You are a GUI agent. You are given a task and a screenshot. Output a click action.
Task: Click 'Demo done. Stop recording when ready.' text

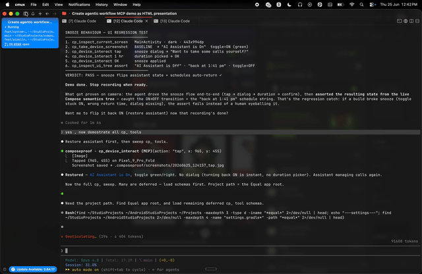106,85
